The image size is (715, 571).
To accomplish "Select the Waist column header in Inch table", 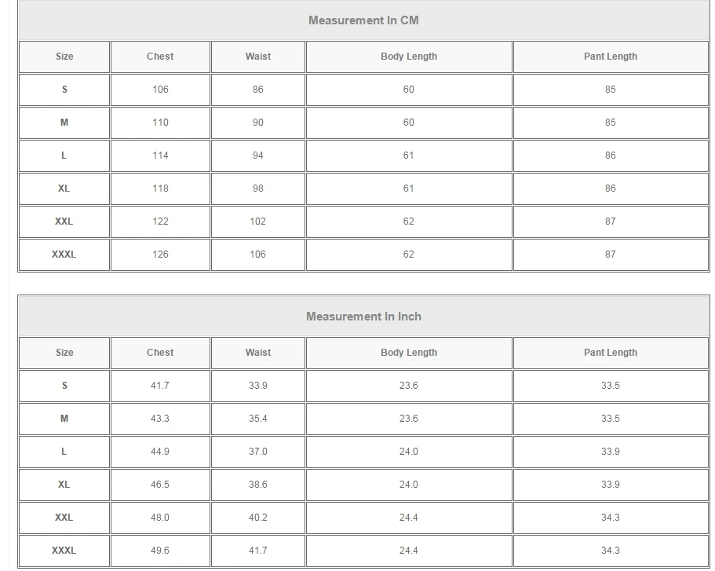I will pos(257,353).
